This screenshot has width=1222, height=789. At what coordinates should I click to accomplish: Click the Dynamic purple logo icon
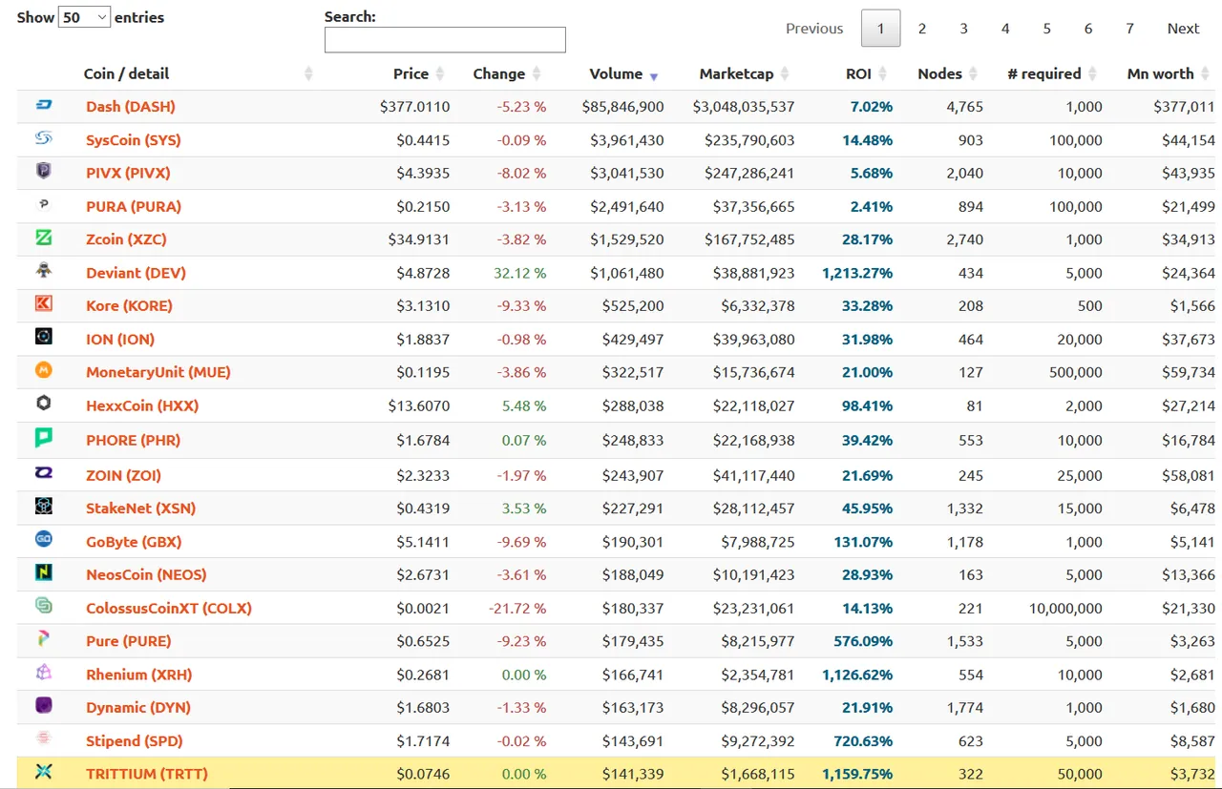43,705
